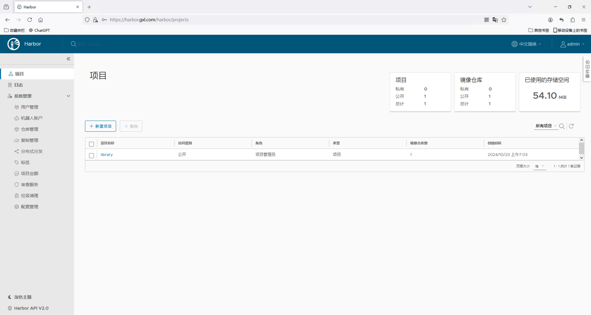
Task: Open a new browser tab
Action: pos(89,7)
